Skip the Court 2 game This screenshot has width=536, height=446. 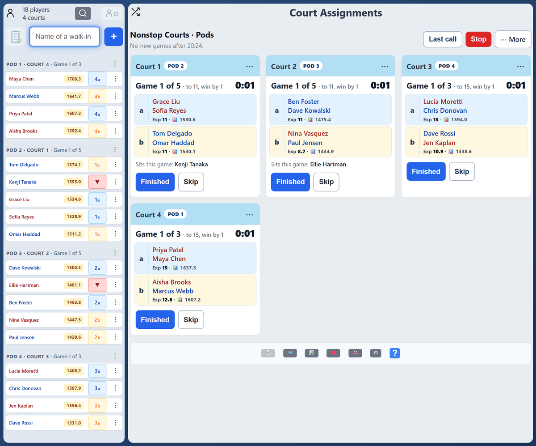pyautogui.click(x=326, y=182)
